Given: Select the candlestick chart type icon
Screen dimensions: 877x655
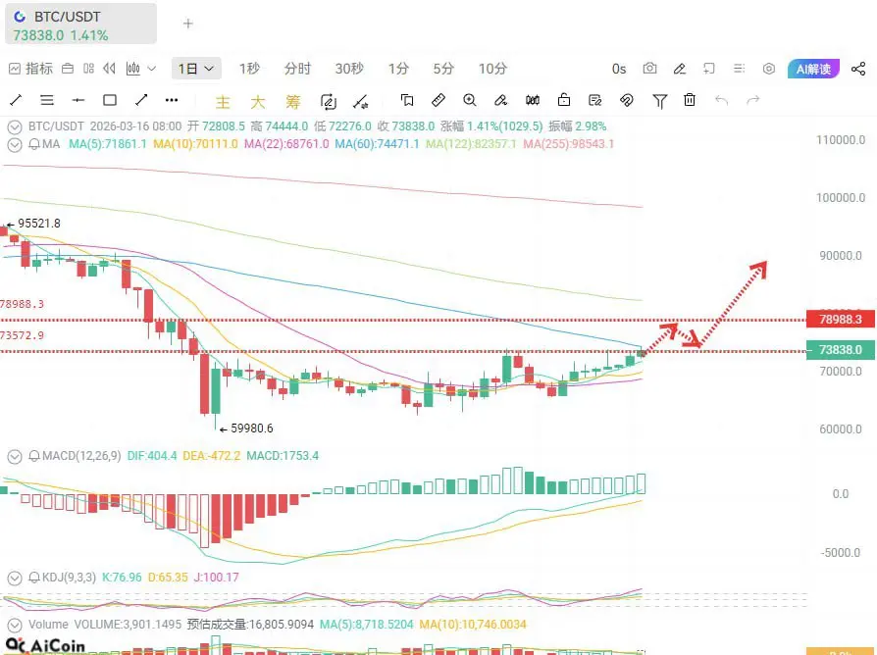Looking at the screenshot, I should [x=133, y=69].
